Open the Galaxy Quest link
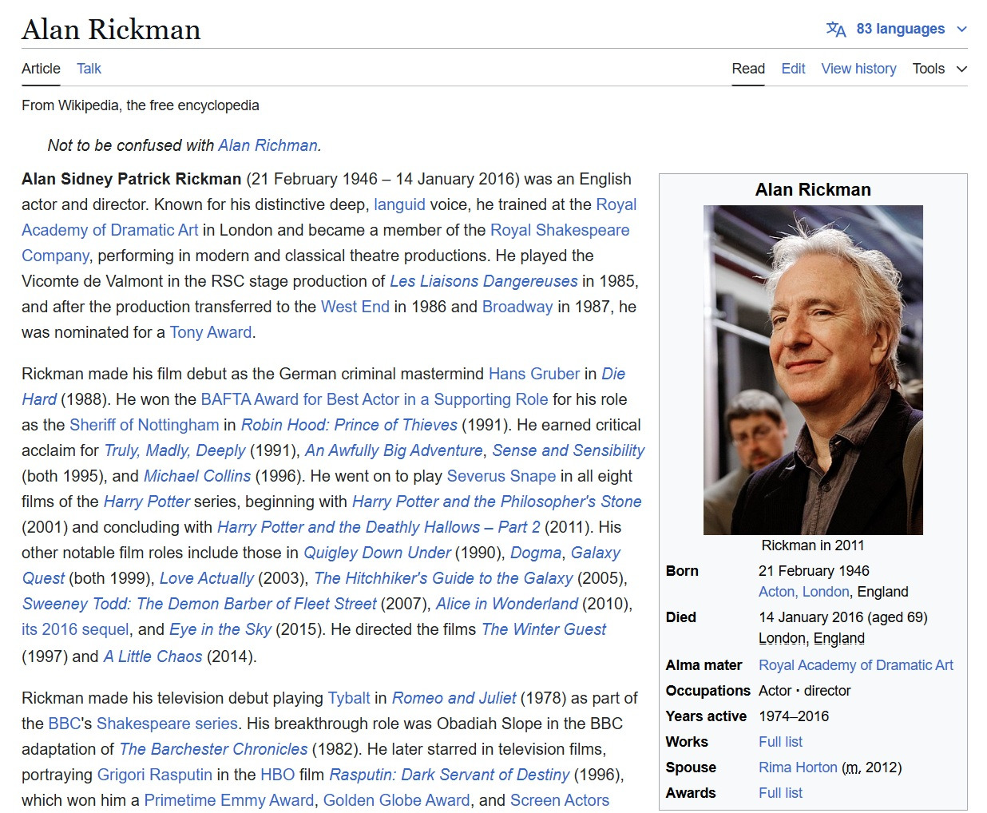This screenshot has width=987, height=813. tap(43, 578)
